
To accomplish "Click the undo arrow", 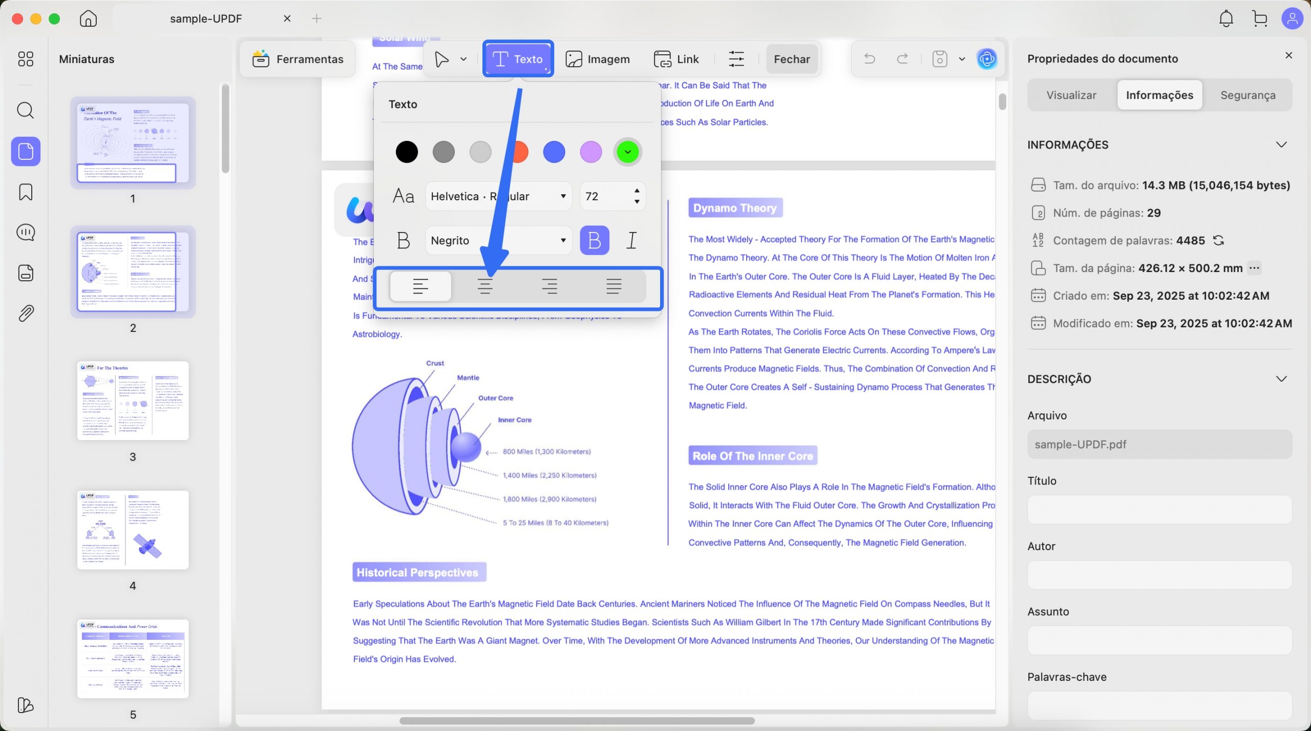I will click(x=870, y=59).
